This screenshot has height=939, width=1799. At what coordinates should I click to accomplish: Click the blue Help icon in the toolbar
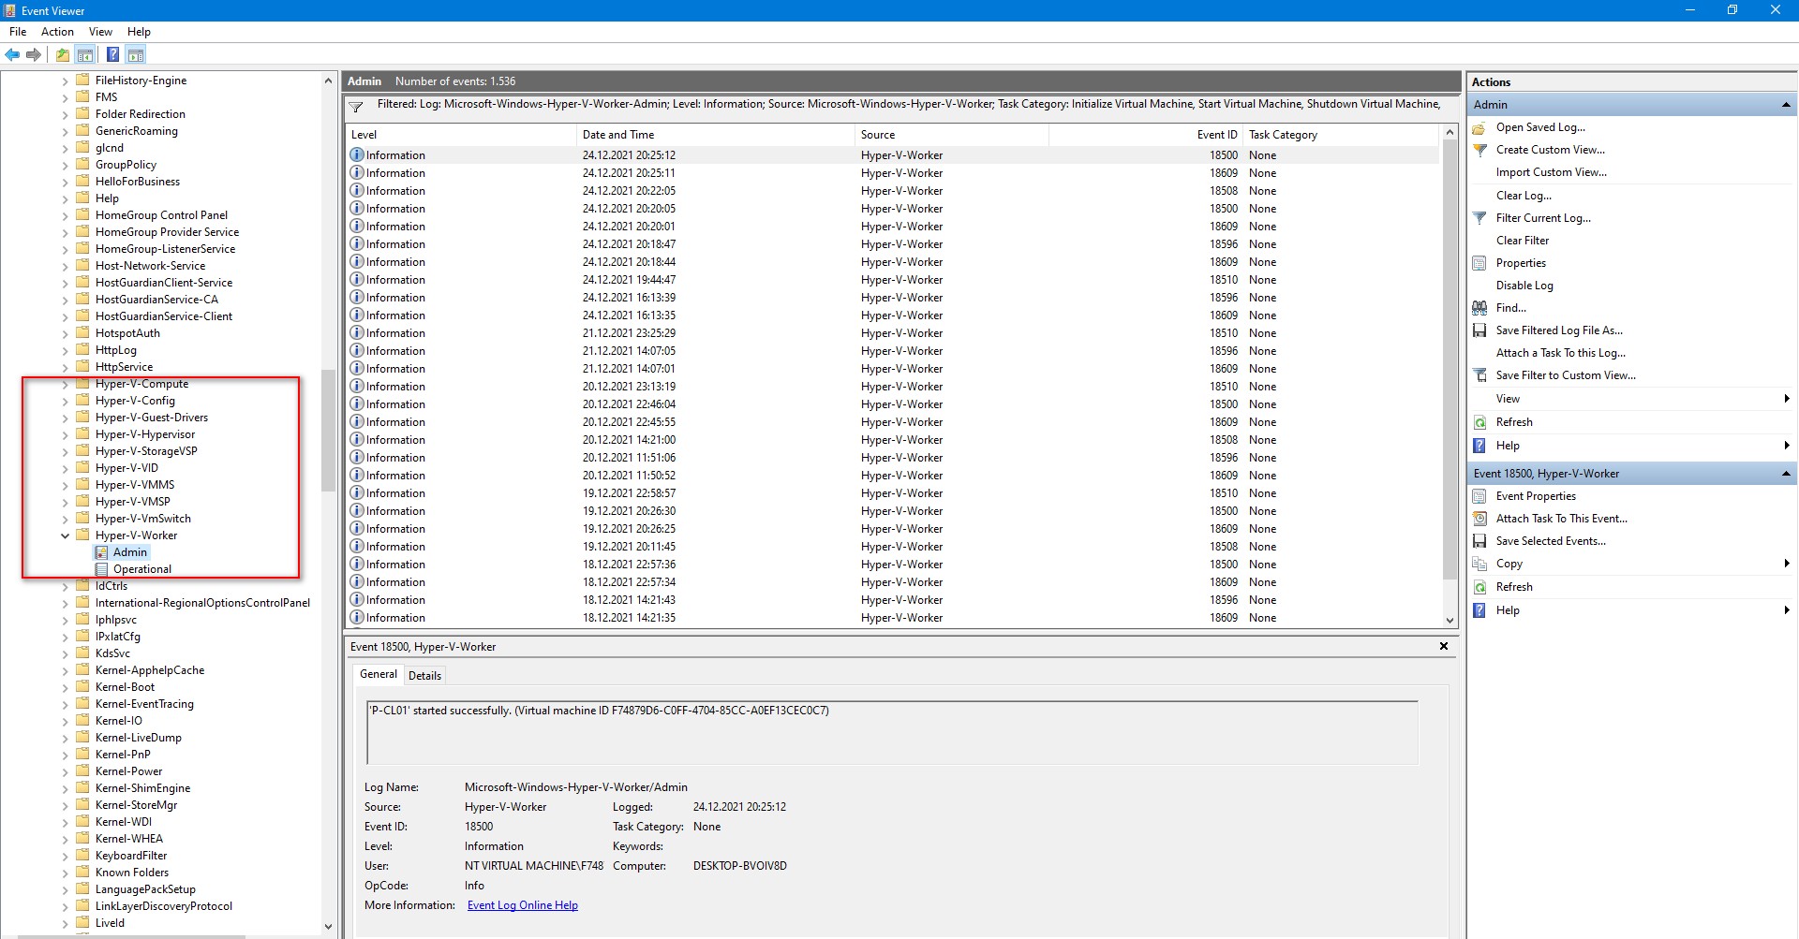(112, 55)
